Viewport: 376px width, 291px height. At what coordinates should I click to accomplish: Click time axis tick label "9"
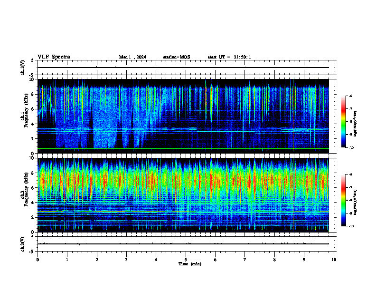pos(304,260)
